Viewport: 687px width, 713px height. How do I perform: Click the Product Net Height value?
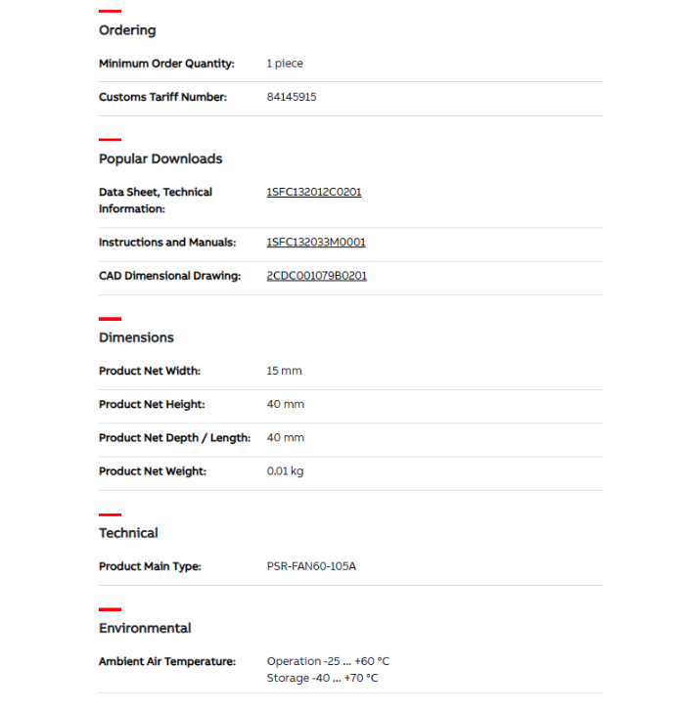coord(285,404)
